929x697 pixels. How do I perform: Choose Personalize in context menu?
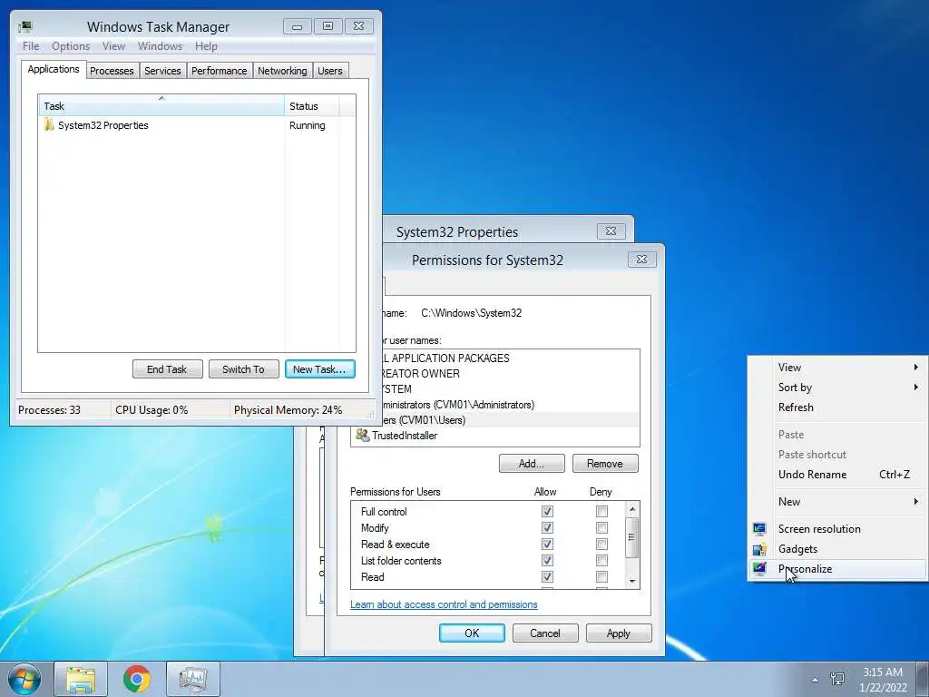tap(836, 569)
